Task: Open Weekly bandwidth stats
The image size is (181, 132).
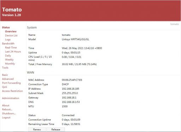Action: [x=9, y=59]
